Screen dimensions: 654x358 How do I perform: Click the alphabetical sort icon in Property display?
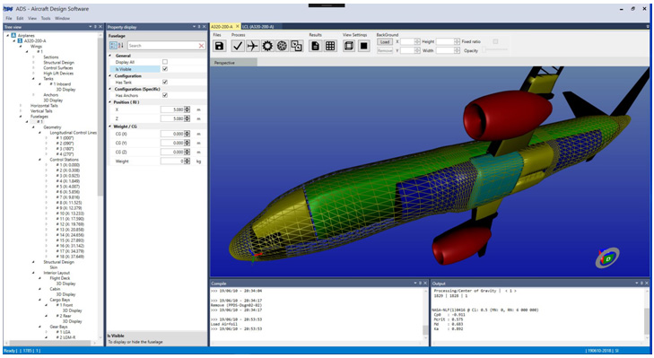point(121,46)
